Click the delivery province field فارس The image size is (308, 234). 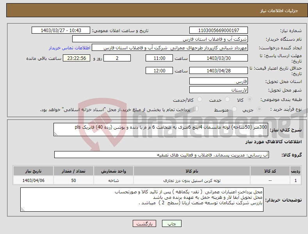(x=219, y=81)
